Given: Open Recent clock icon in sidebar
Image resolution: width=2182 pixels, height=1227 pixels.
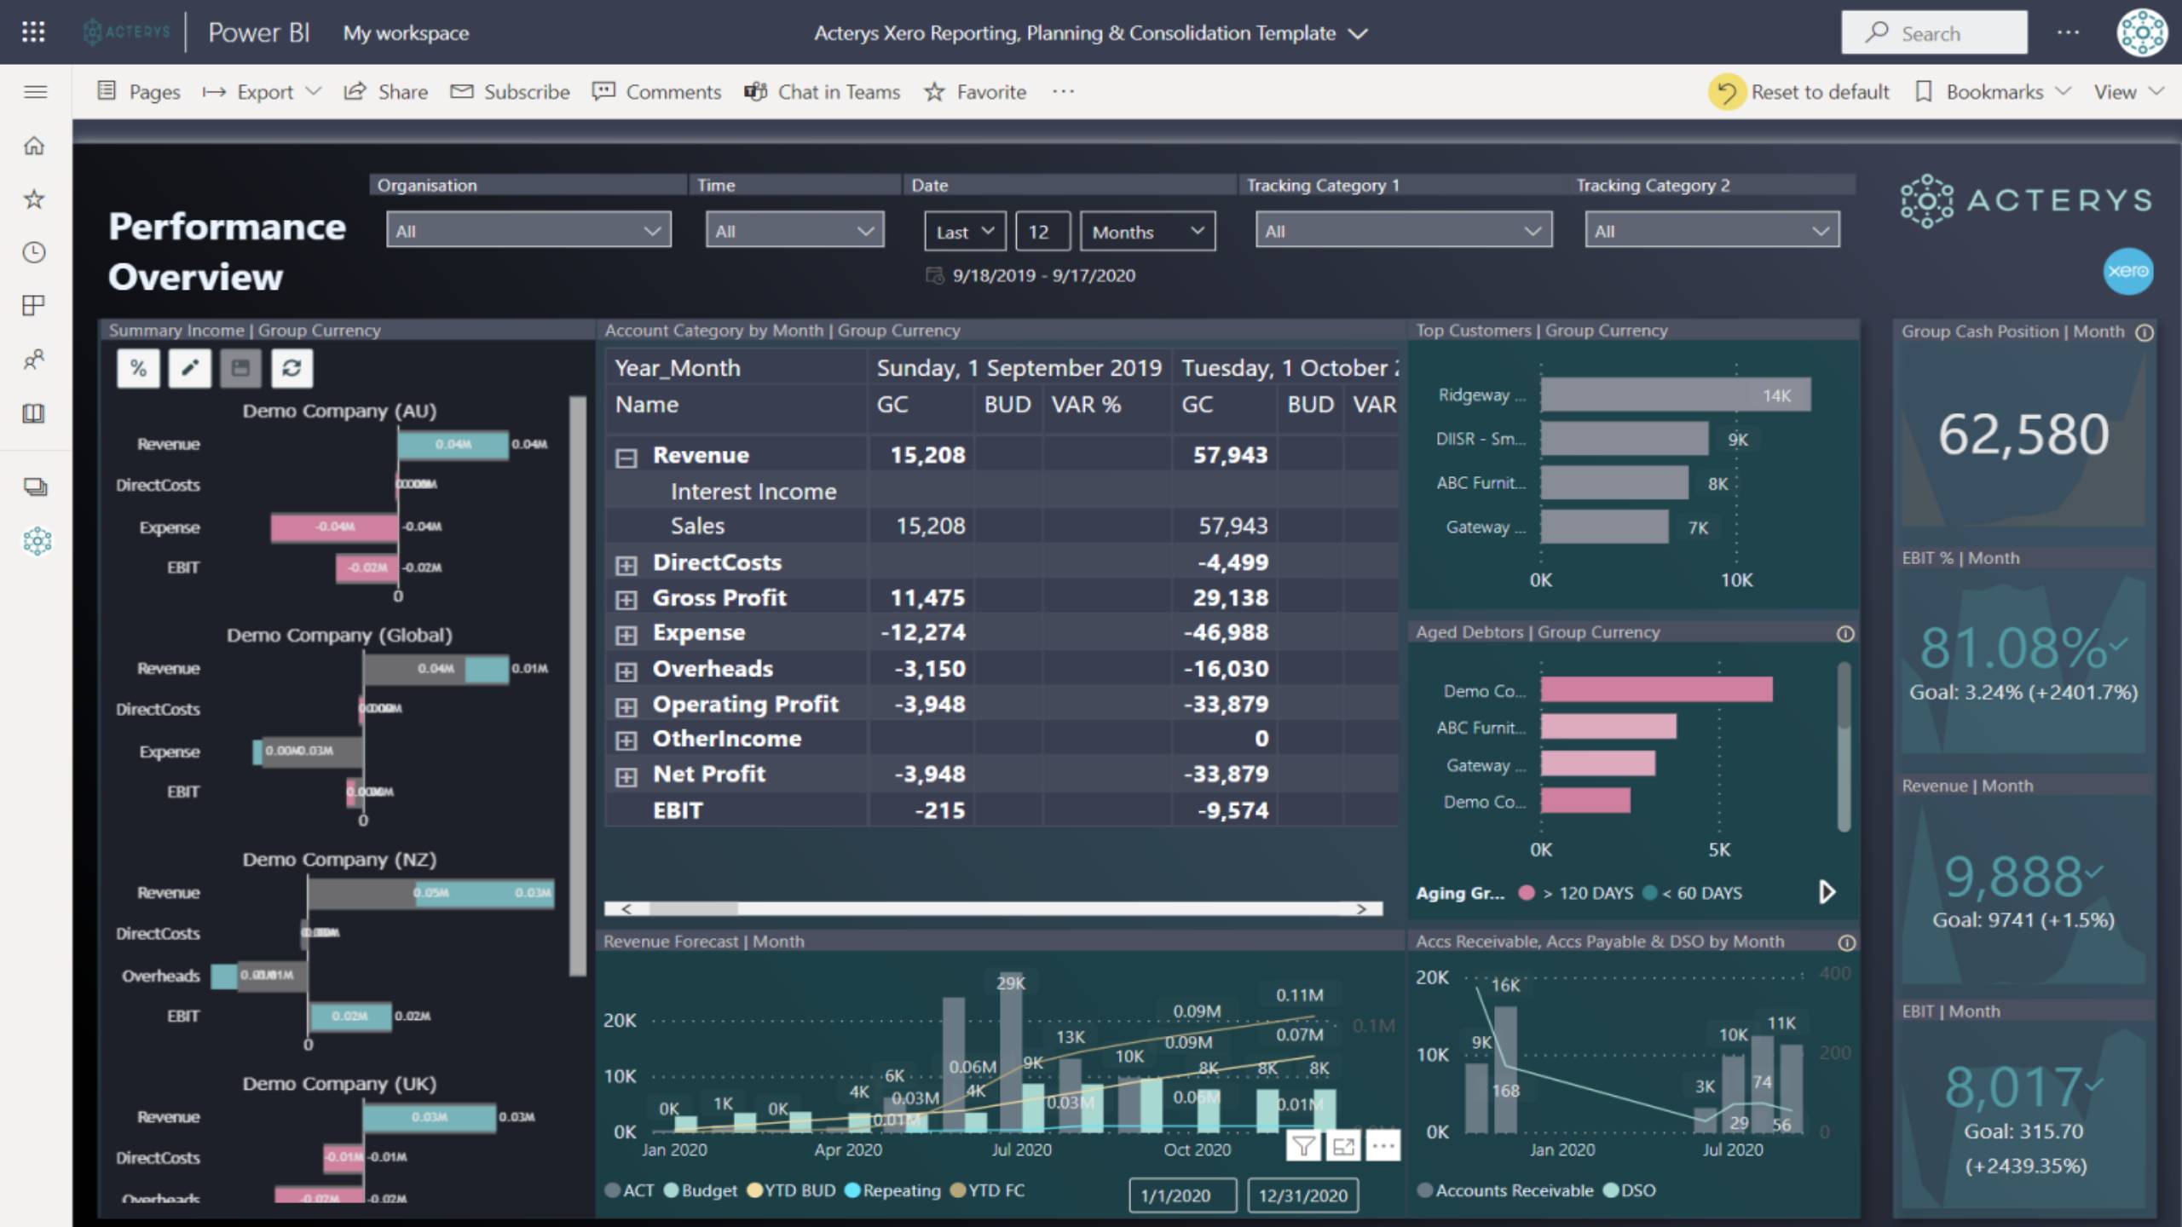Looking at the screenshot, I should tap(34, 252).
